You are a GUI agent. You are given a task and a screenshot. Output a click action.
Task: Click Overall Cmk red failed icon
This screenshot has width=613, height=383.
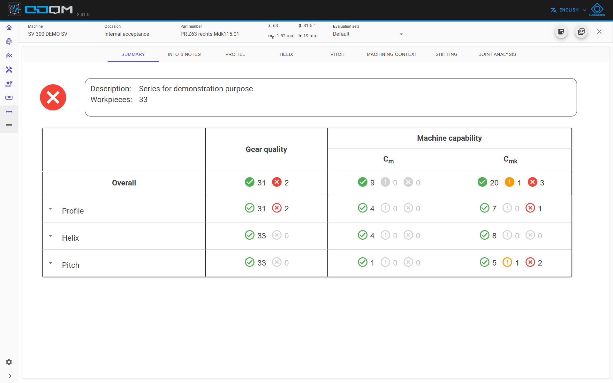533,182
